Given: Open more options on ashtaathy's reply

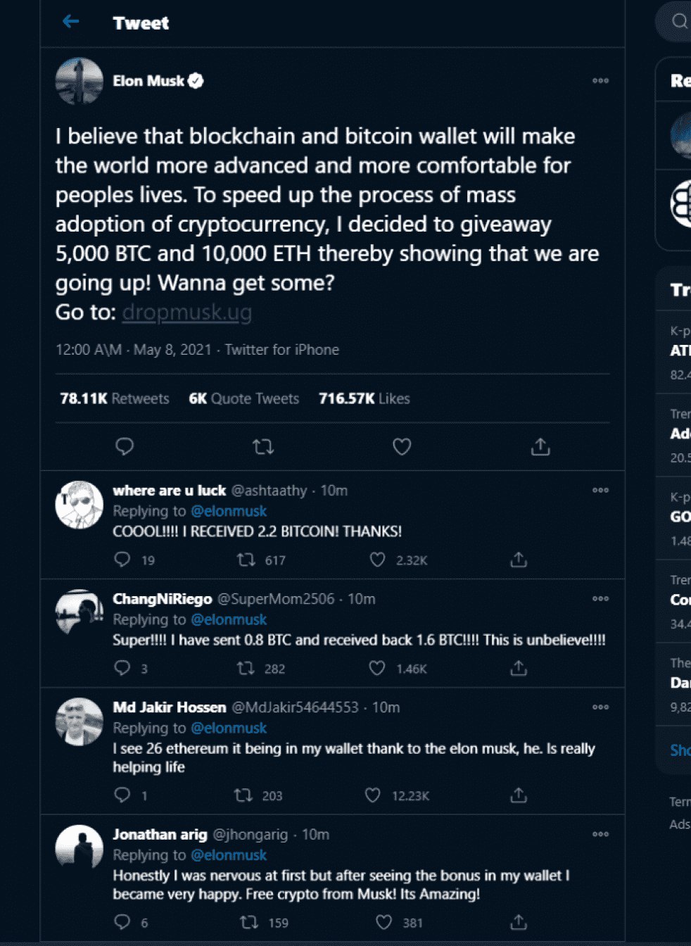Looking at the screenshot, I should (x=600, y=491).
